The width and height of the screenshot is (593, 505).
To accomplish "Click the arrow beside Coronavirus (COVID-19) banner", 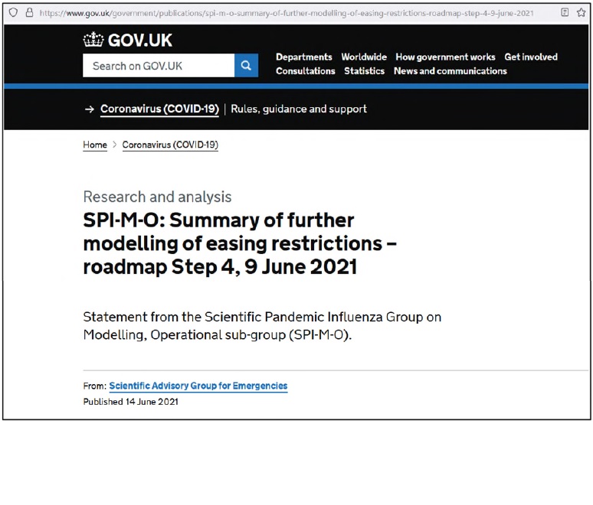I will click(x=90, y=109).
